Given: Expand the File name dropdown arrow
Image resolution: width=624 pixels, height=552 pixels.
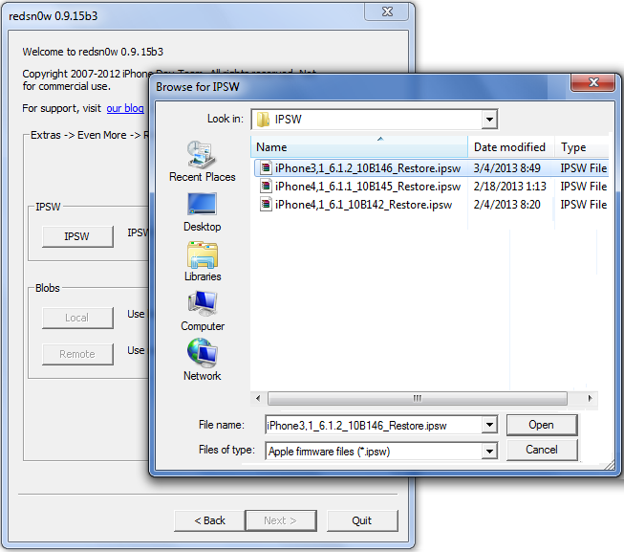Looking at the screenshot, I should (489, 425).
